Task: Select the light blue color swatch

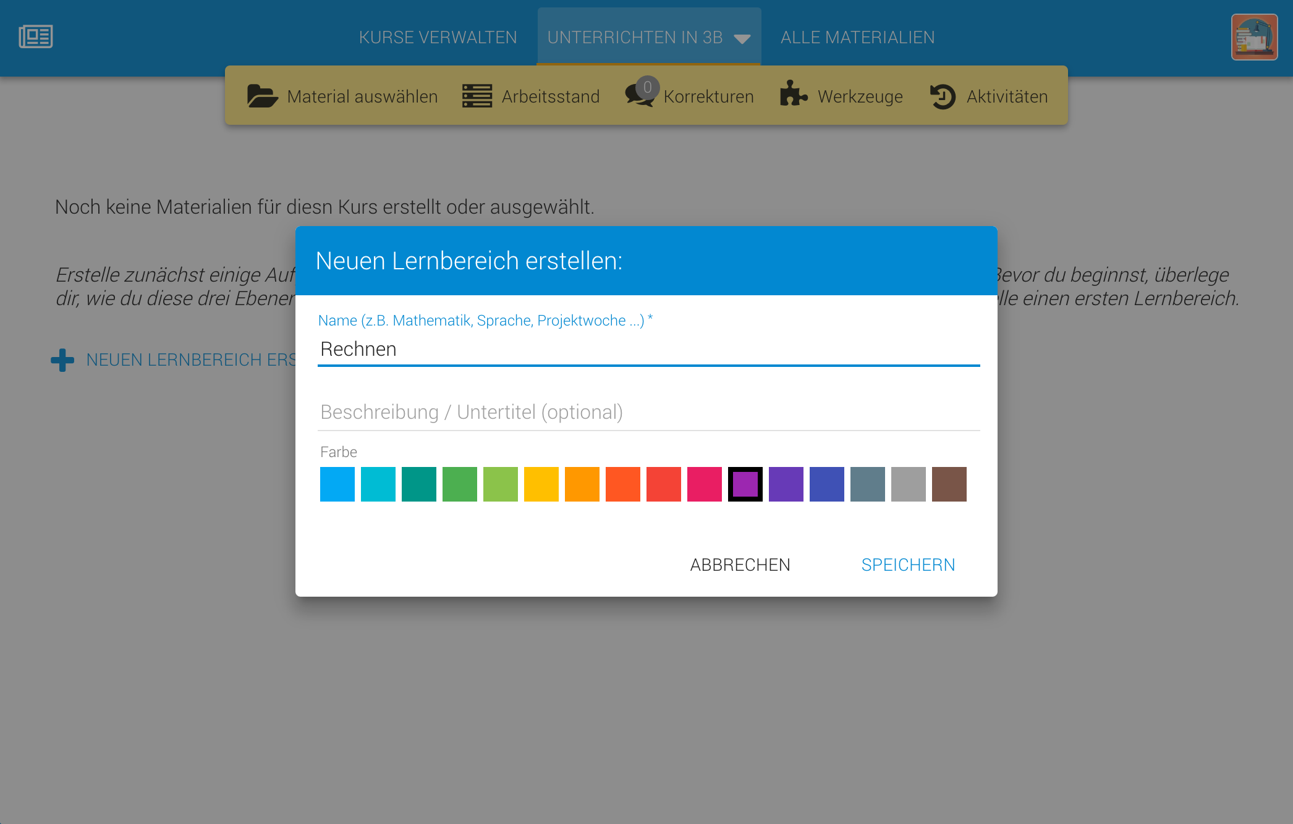Action: 337,484
